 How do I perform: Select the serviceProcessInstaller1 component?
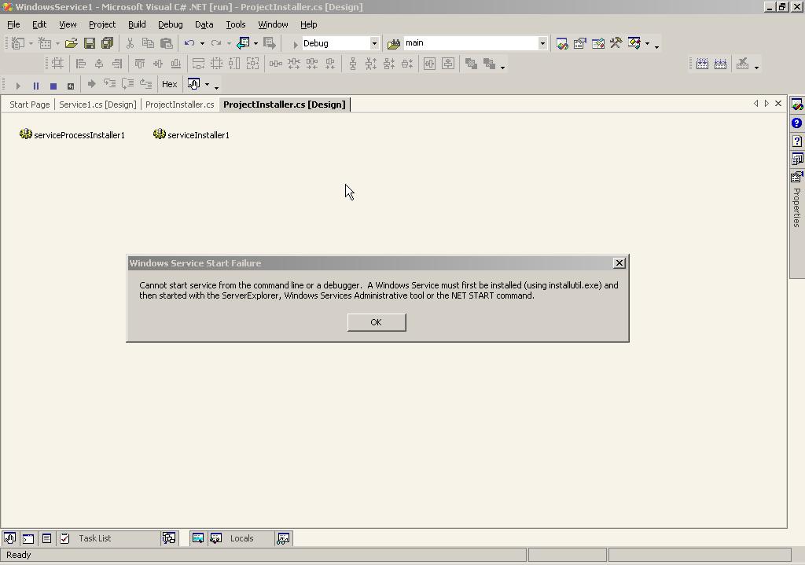(x=72, y=135)
